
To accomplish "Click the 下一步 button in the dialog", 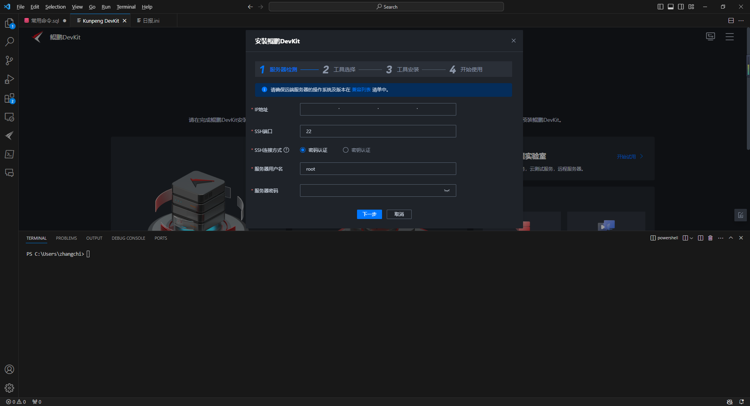I will coord(369,214).
